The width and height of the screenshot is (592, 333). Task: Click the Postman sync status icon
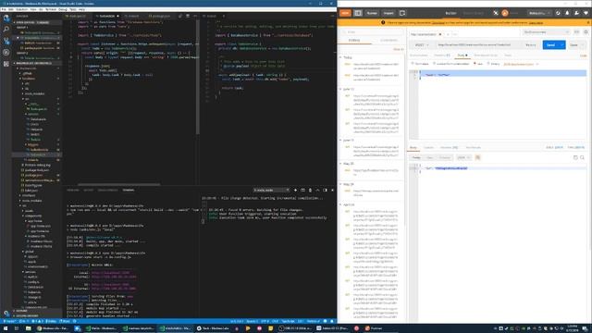496,13
